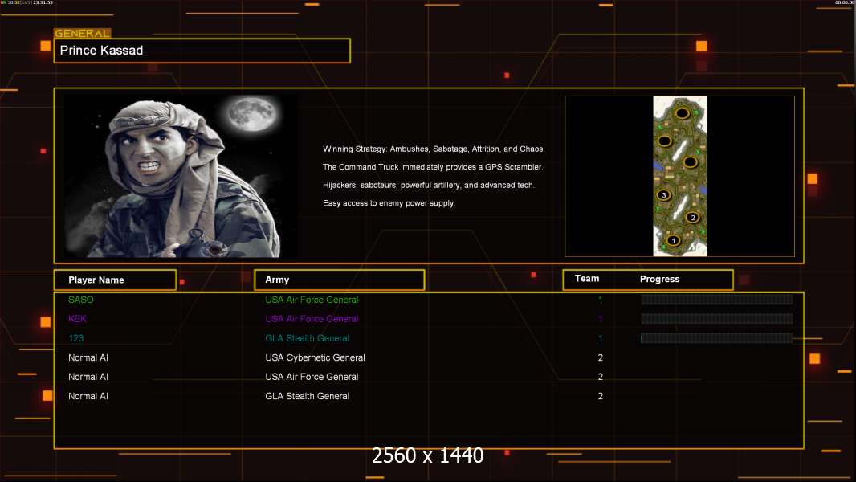Click SASO's USA Air Force General army

(312, 300)
